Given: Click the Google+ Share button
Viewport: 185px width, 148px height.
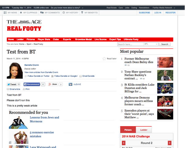Looking at the screenshot, I should [x=53, y=84].
